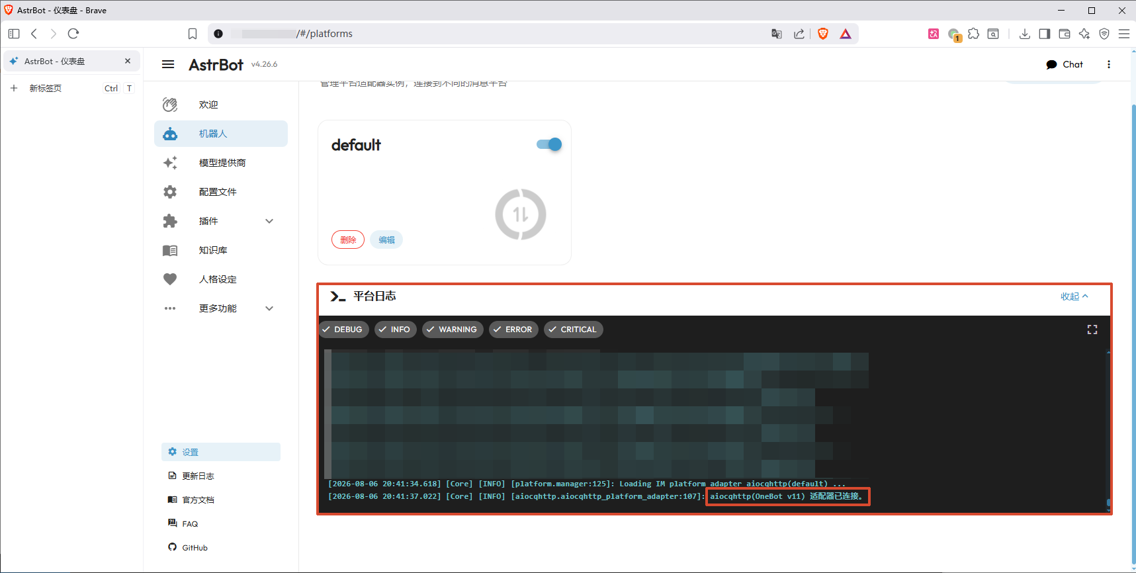This screenshot has height=573, width=1136.
Task: Toggle the WARNING log level filter
Action: 453,330
